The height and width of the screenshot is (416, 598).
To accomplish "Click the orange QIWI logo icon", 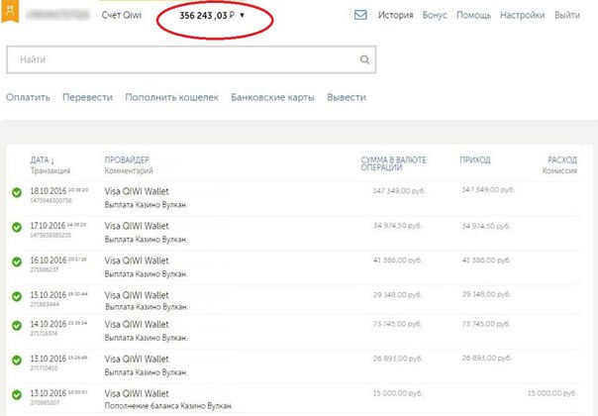I will [10, 11].
